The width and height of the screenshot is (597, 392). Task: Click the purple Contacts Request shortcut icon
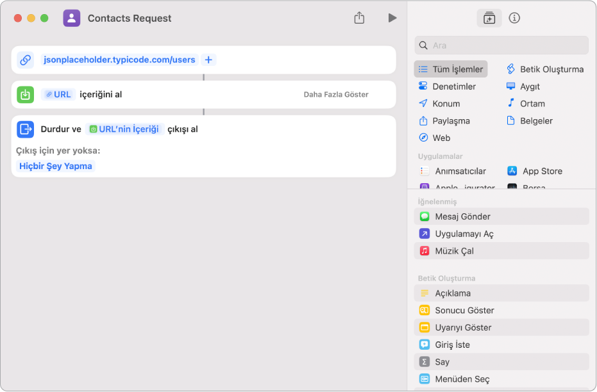click(72, 18)
